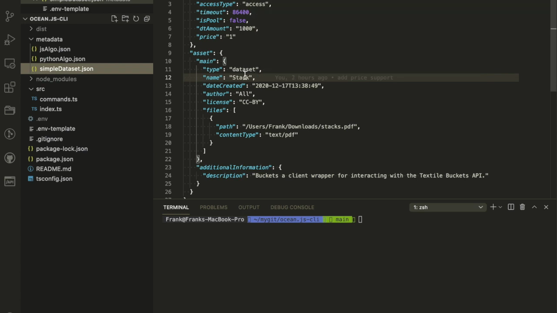Open the GitHub activity bar icon
The width and height of the screenshot is (557, 313).
point(10,157)
